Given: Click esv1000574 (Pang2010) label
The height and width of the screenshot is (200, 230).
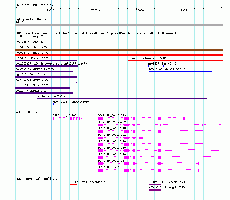Looking at the screenshot, I should [32, 80].
